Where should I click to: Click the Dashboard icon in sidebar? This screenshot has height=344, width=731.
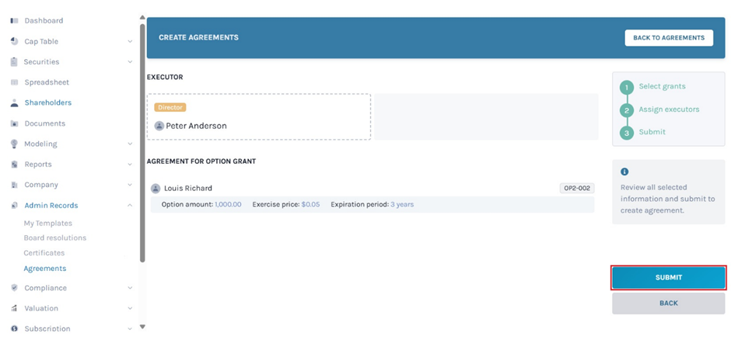[14, 21]
